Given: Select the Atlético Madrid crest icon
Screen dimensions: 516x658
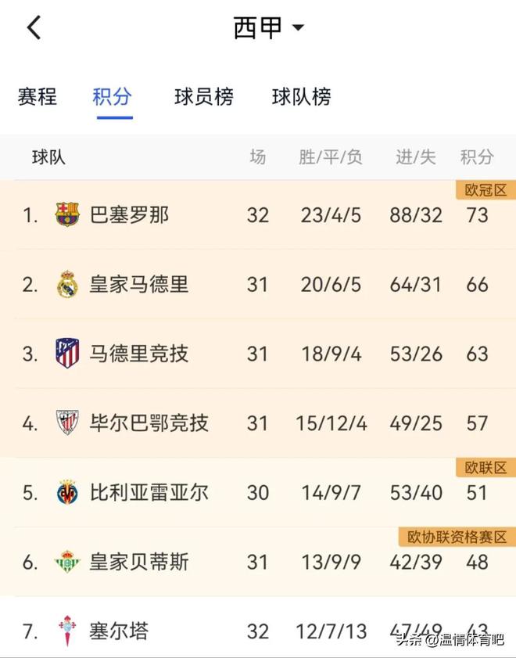Looking at the screenshot, I should click(x=67, y=354).
